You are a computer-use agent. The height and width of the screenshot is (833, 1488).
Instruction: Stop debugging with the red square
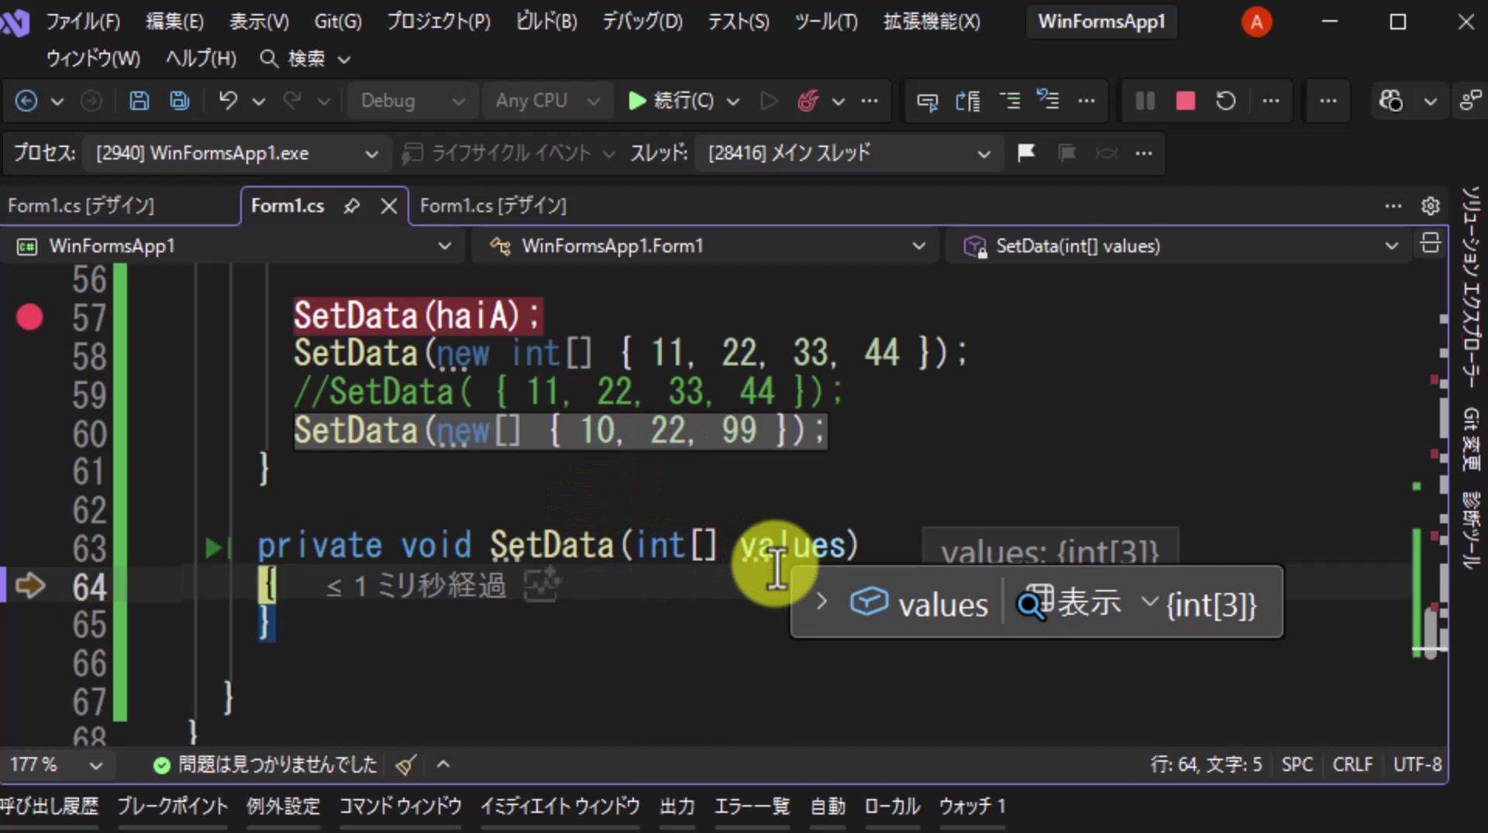[x=1185, y=101]
